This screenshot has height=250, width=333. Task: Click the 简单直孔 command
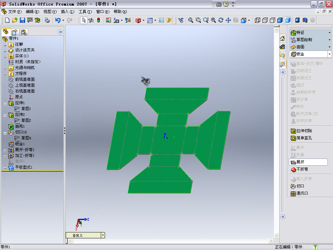click(x=301, y=138)
